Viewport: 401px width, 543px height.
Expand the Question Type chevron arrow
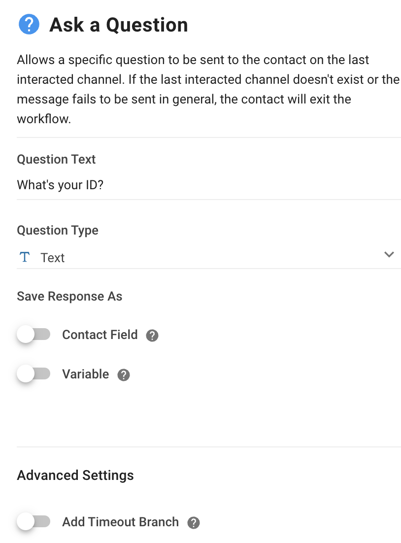[x=389, y=255]
